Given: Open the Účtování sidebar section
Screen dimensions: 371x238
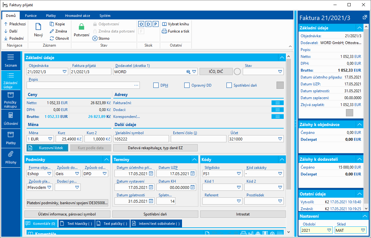Looking at the screenshot, I should tap(11, 119).
